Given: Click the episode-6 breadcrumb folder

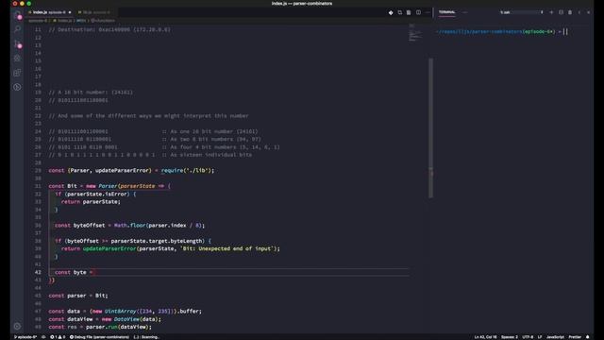Looking at the screenshot, I should [x=38, y=21].
